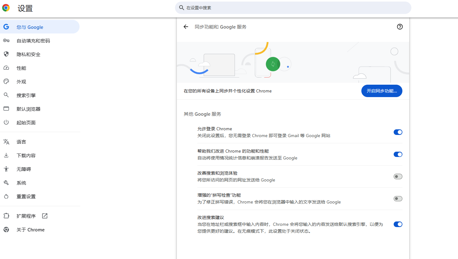The image size is (458, 259).
Task: Open 系统 settings section
Action: click(x=40, y=183)
